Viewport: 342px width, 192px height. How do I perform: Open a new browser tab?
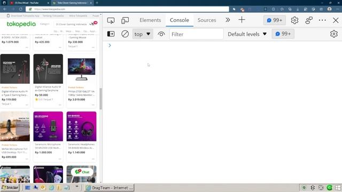(97, 3)
